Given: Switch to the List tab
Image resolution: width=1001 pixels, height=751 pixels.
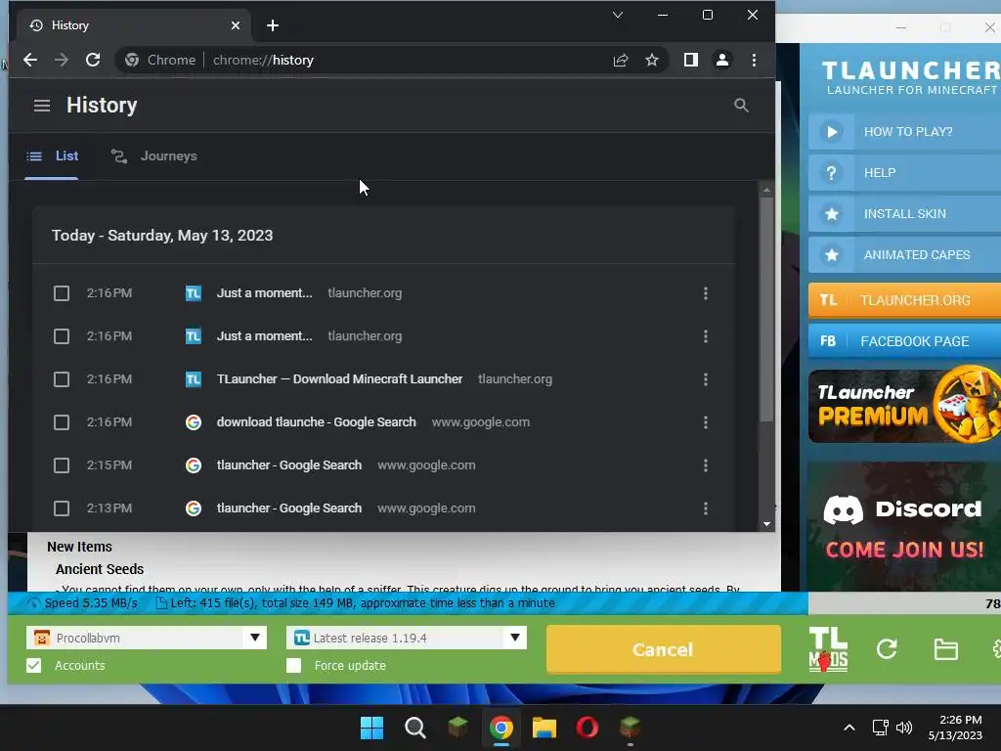Looking at the screenshot, I should click(x=52, y=155).
